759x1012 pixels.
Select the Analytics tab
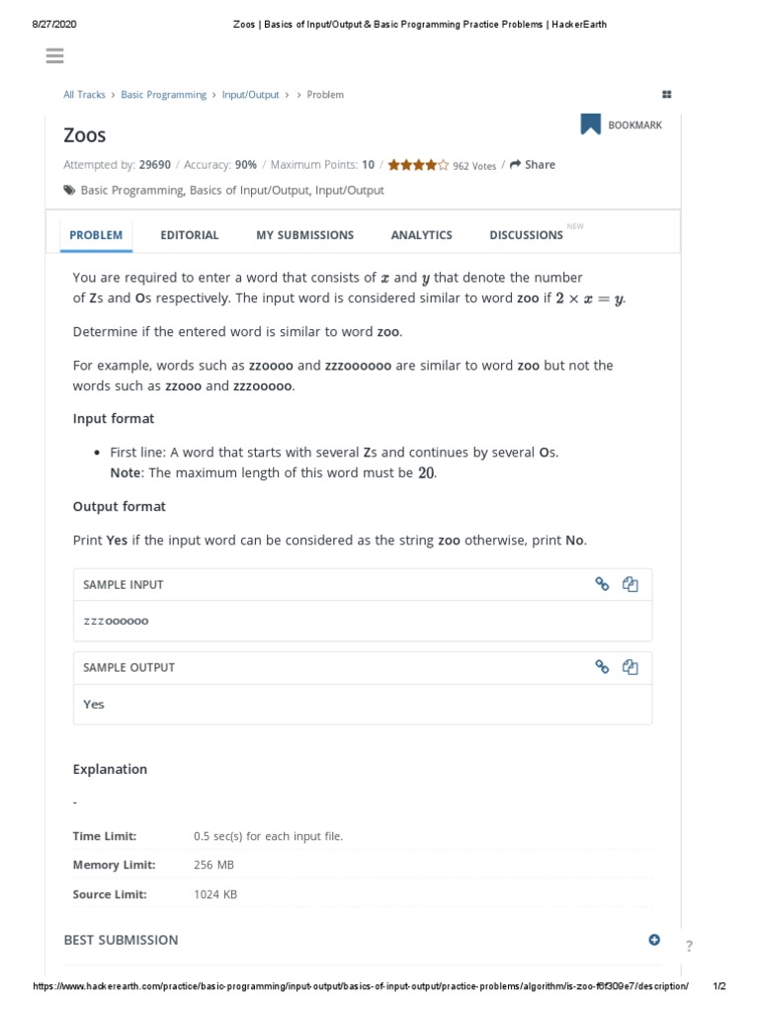coord(421,235)
